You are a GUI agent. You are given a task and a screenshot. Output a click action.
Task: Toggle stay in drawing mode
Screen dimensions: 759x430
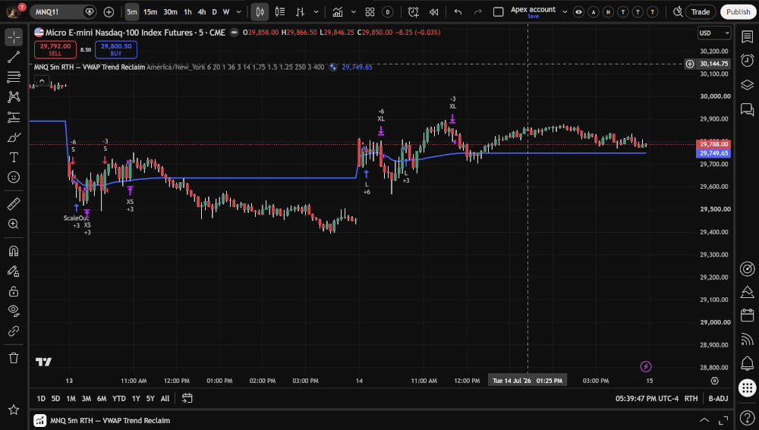[x=14, y=271]
